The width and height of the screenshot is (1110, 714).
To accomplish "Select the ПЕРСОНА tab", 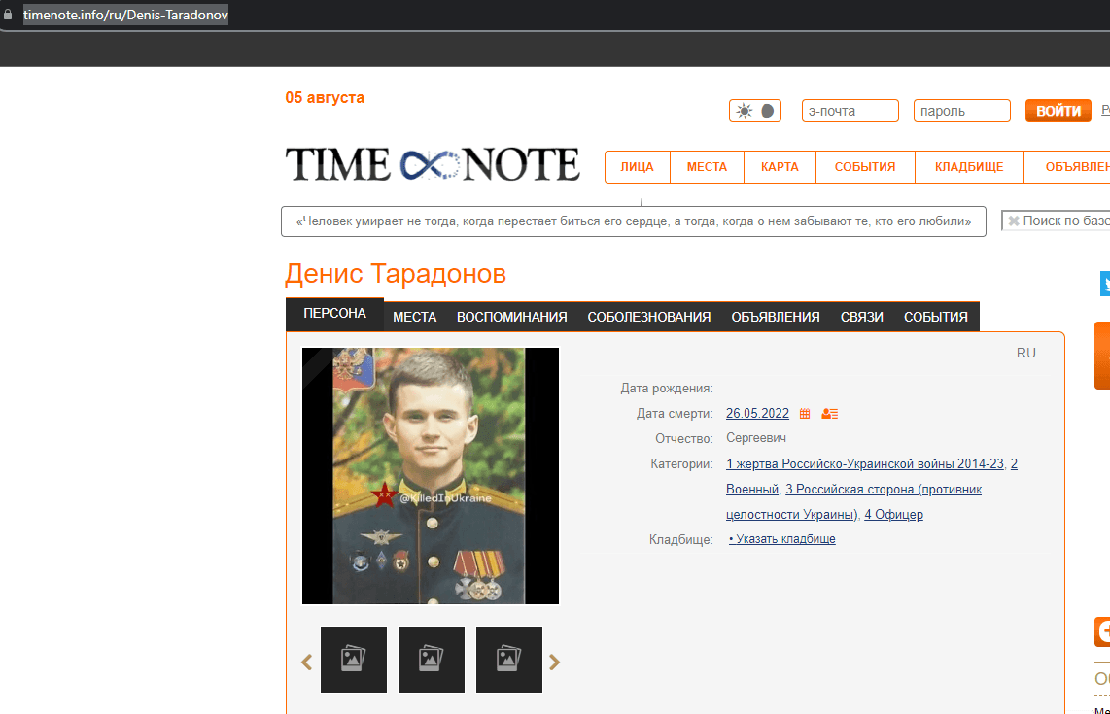I will (334, 314).
